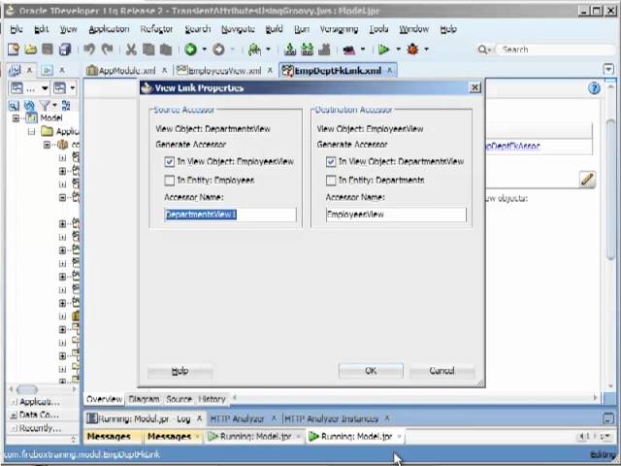Open the Versioning menu
This screenshot has height=466, width=621.
point(339,29)
